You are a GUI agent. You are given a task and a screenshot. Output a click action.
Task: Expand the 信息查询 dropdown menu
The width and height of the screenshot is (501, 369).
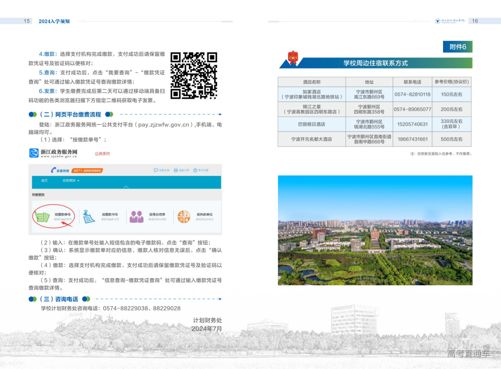[71, 181]
